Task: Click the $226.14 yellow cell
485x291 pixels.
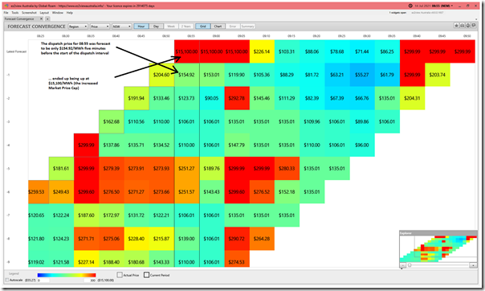Action: click(x=262, y=51)
